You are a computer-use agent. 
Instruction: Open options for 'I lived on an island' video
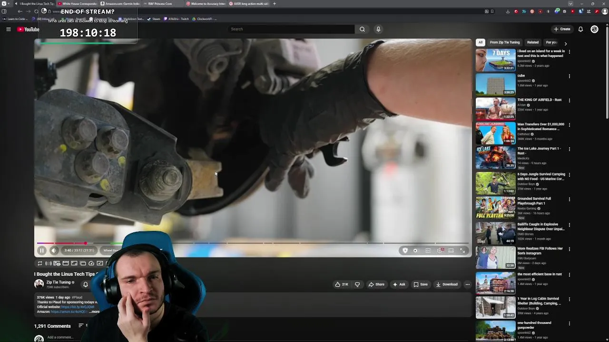pos(569,52)
